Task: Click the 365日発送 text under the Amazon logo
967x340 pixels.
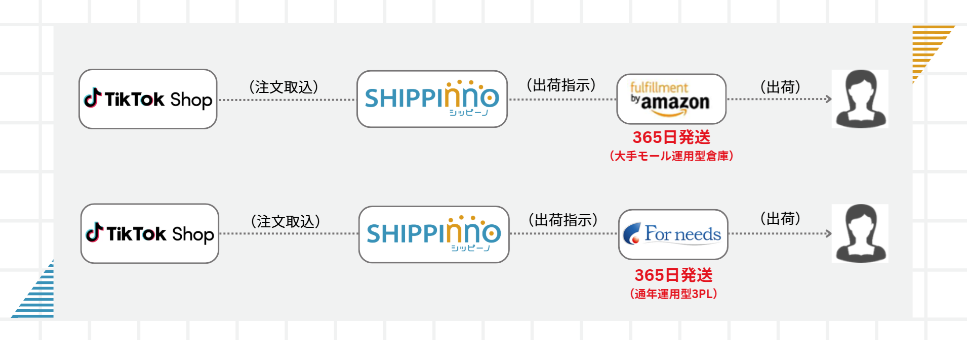Action: tap(671, 137)
